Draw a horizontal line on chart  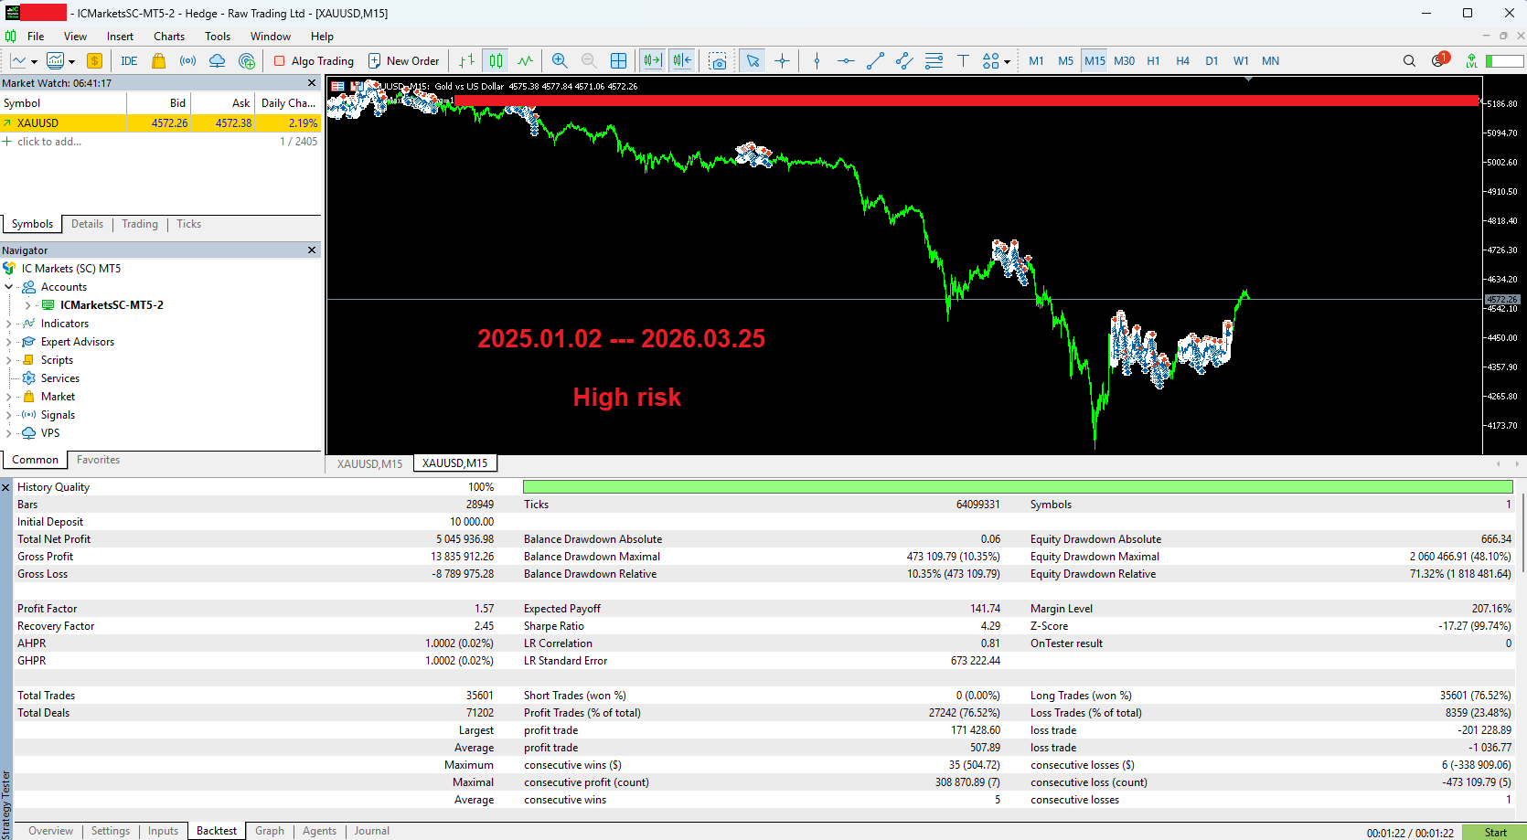coord(846,61)
